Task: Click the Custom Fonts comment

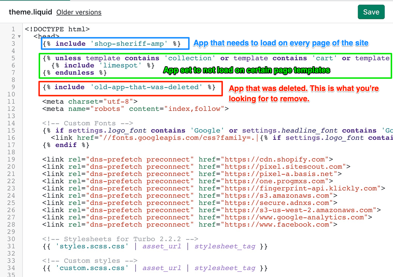Action: (87, 123)
